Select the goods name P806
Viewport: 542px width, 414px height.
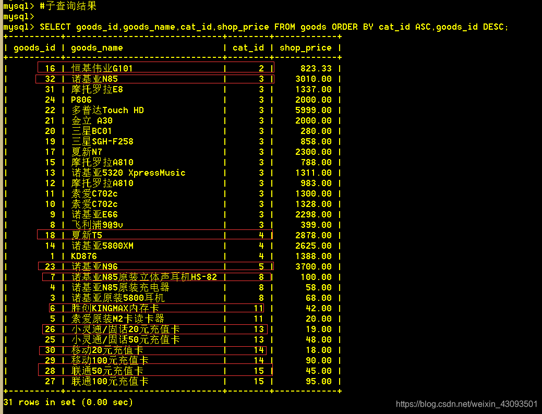pyautogui.click(x=81, y=100)
